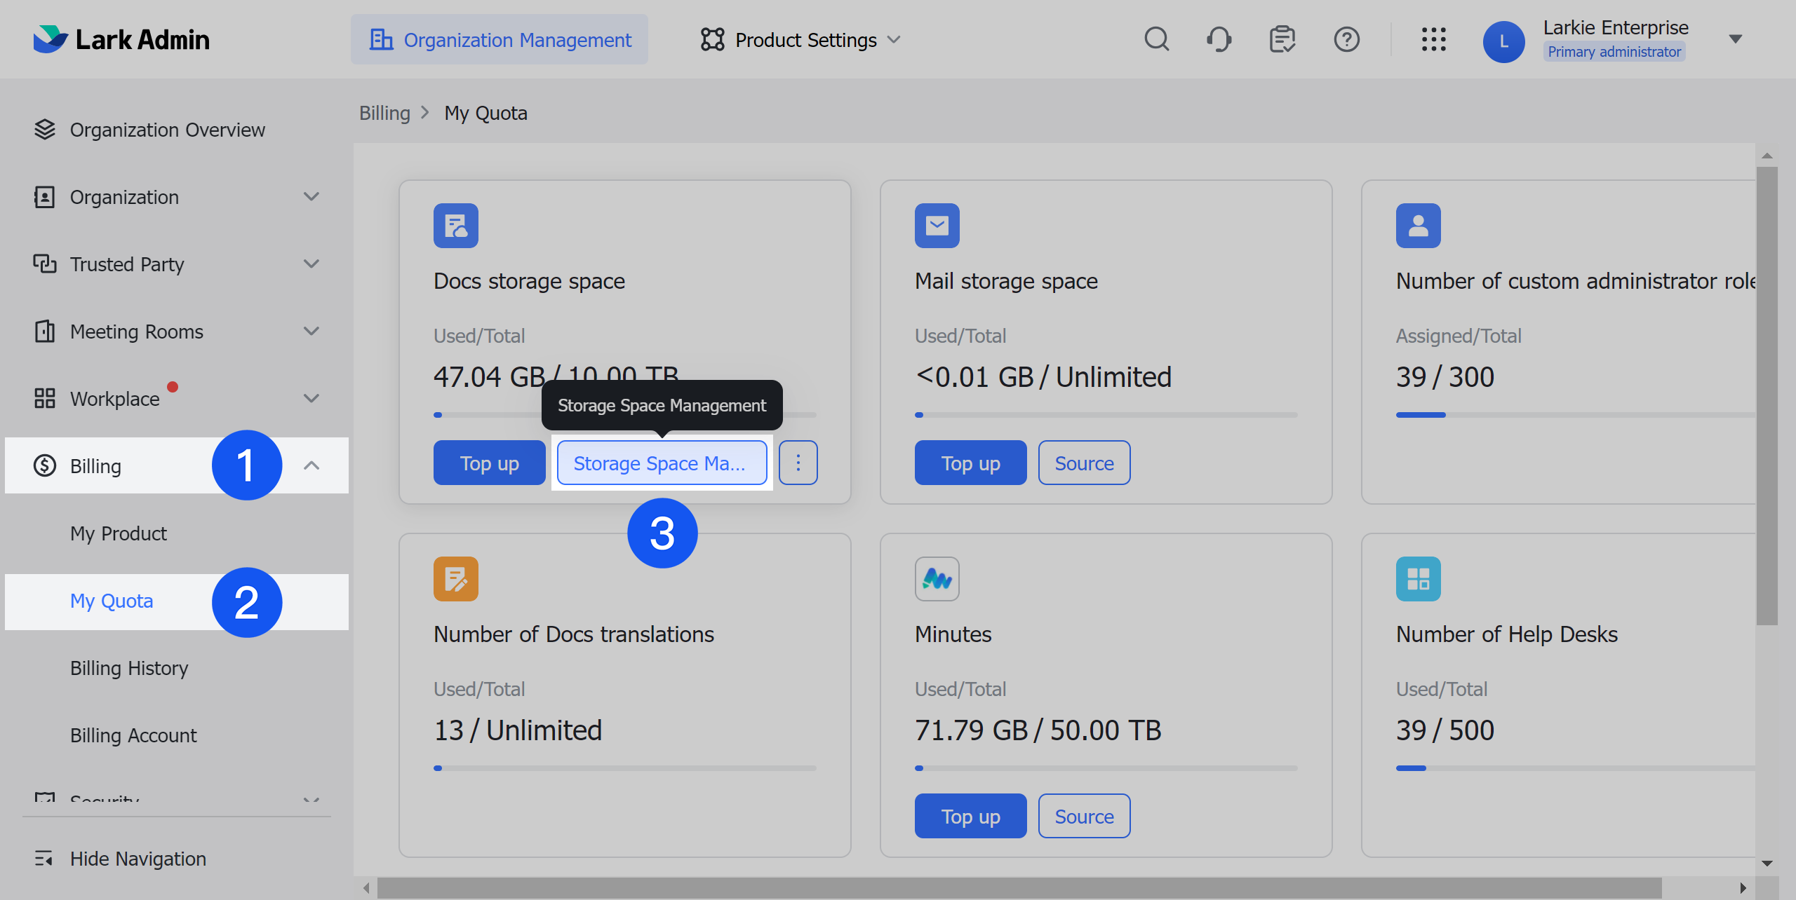This screenshot has width=1796, height=900.
Task: Click the Docs storage space card icon
Action: click(x=456, y=226)
